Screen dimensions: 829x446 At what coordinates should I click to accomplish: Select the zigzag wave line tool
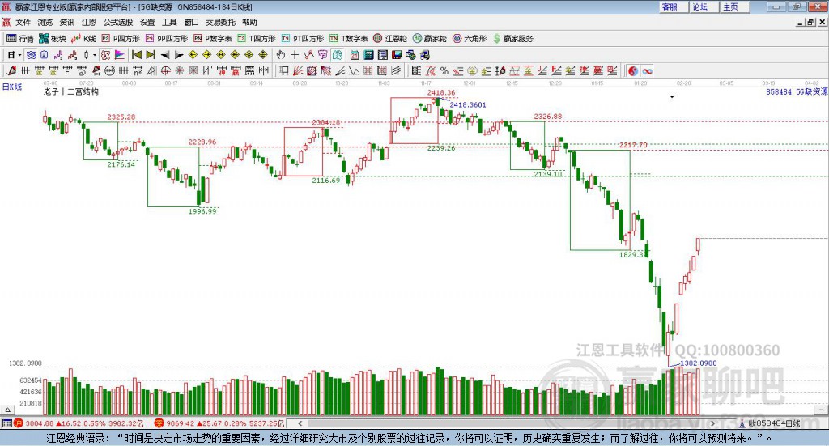tap(354, 70)
